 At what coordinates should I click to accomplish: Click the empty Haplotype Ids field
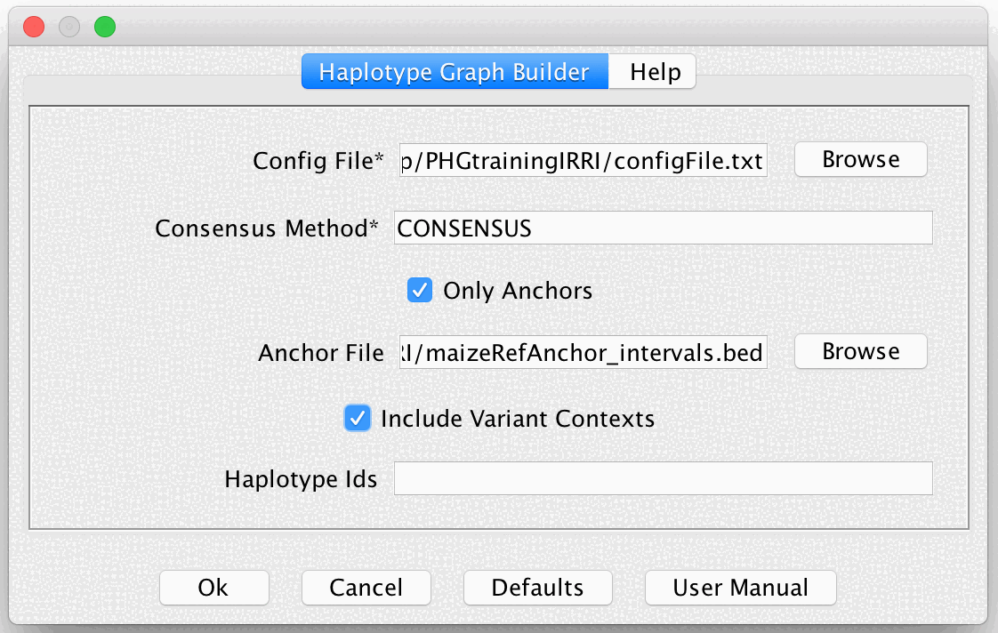pyautogui.click(x=663, y=478)
